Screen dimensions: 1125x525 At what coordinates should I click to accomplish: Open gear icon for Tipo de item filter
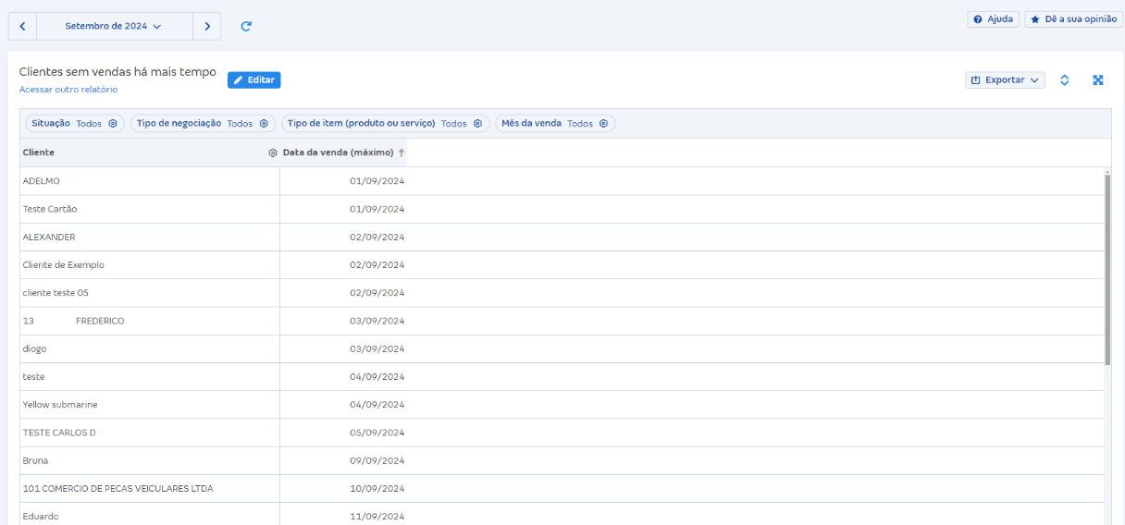pyautogui.click(x=477, y=124)
